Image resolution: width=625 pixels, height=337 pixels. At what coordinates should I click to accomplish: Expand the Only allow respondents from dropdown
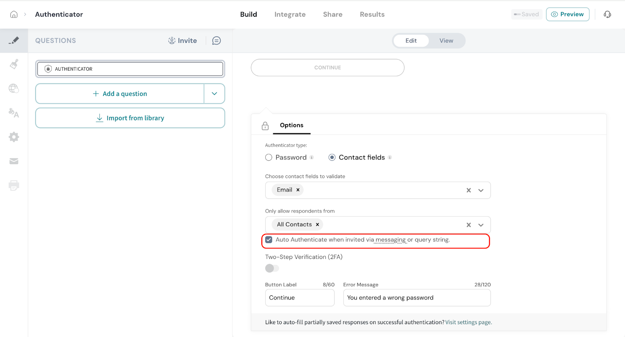[481, 225]
